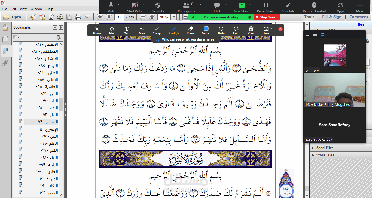The width and height of the screenshot is (372, 198).
Task: Clear all annotations
Action: 251,30
